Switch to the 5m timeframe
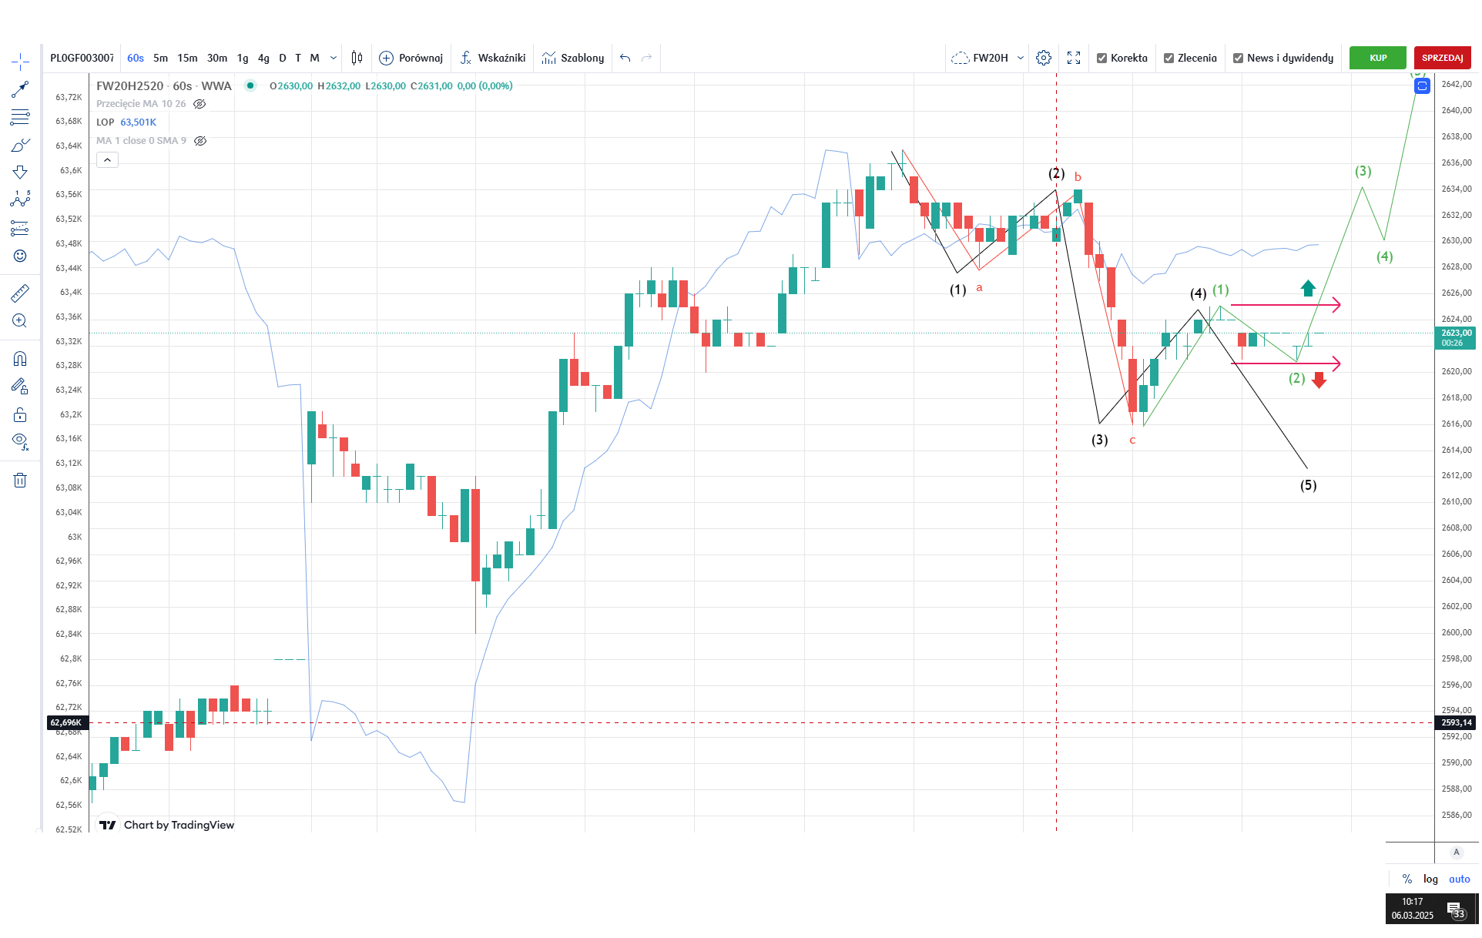This screenshot has width=1482, height=938. pos(160,58)
